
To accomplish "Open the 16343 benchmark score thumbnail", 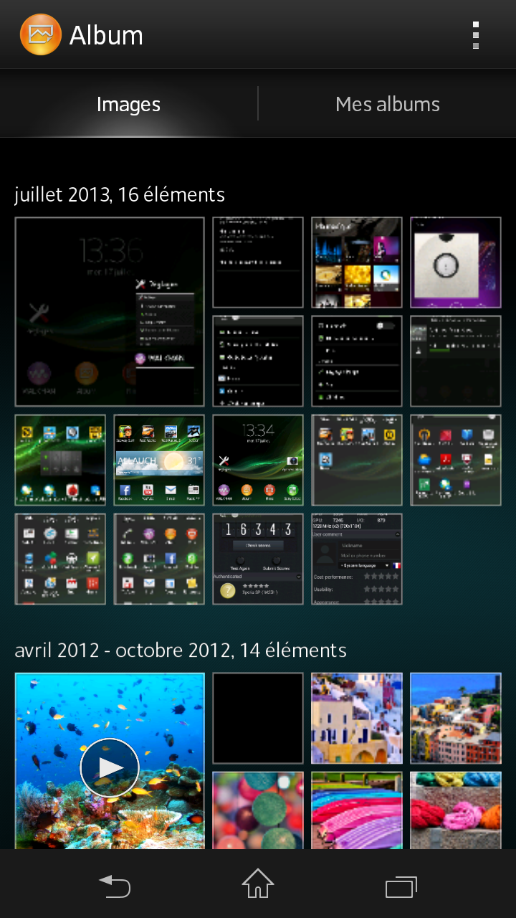I will point(258,559).
